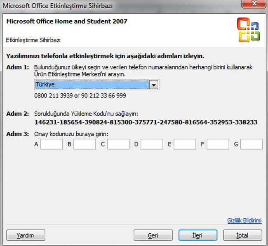Cancel with the İptal button
The width and height of the screenshot is (268, 246).
coord(242,235)
